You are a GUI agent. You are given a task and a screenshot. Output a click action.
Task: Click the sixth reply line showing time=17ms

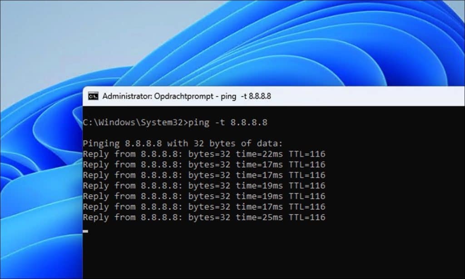pyautogui.click(x=204, y=207)
